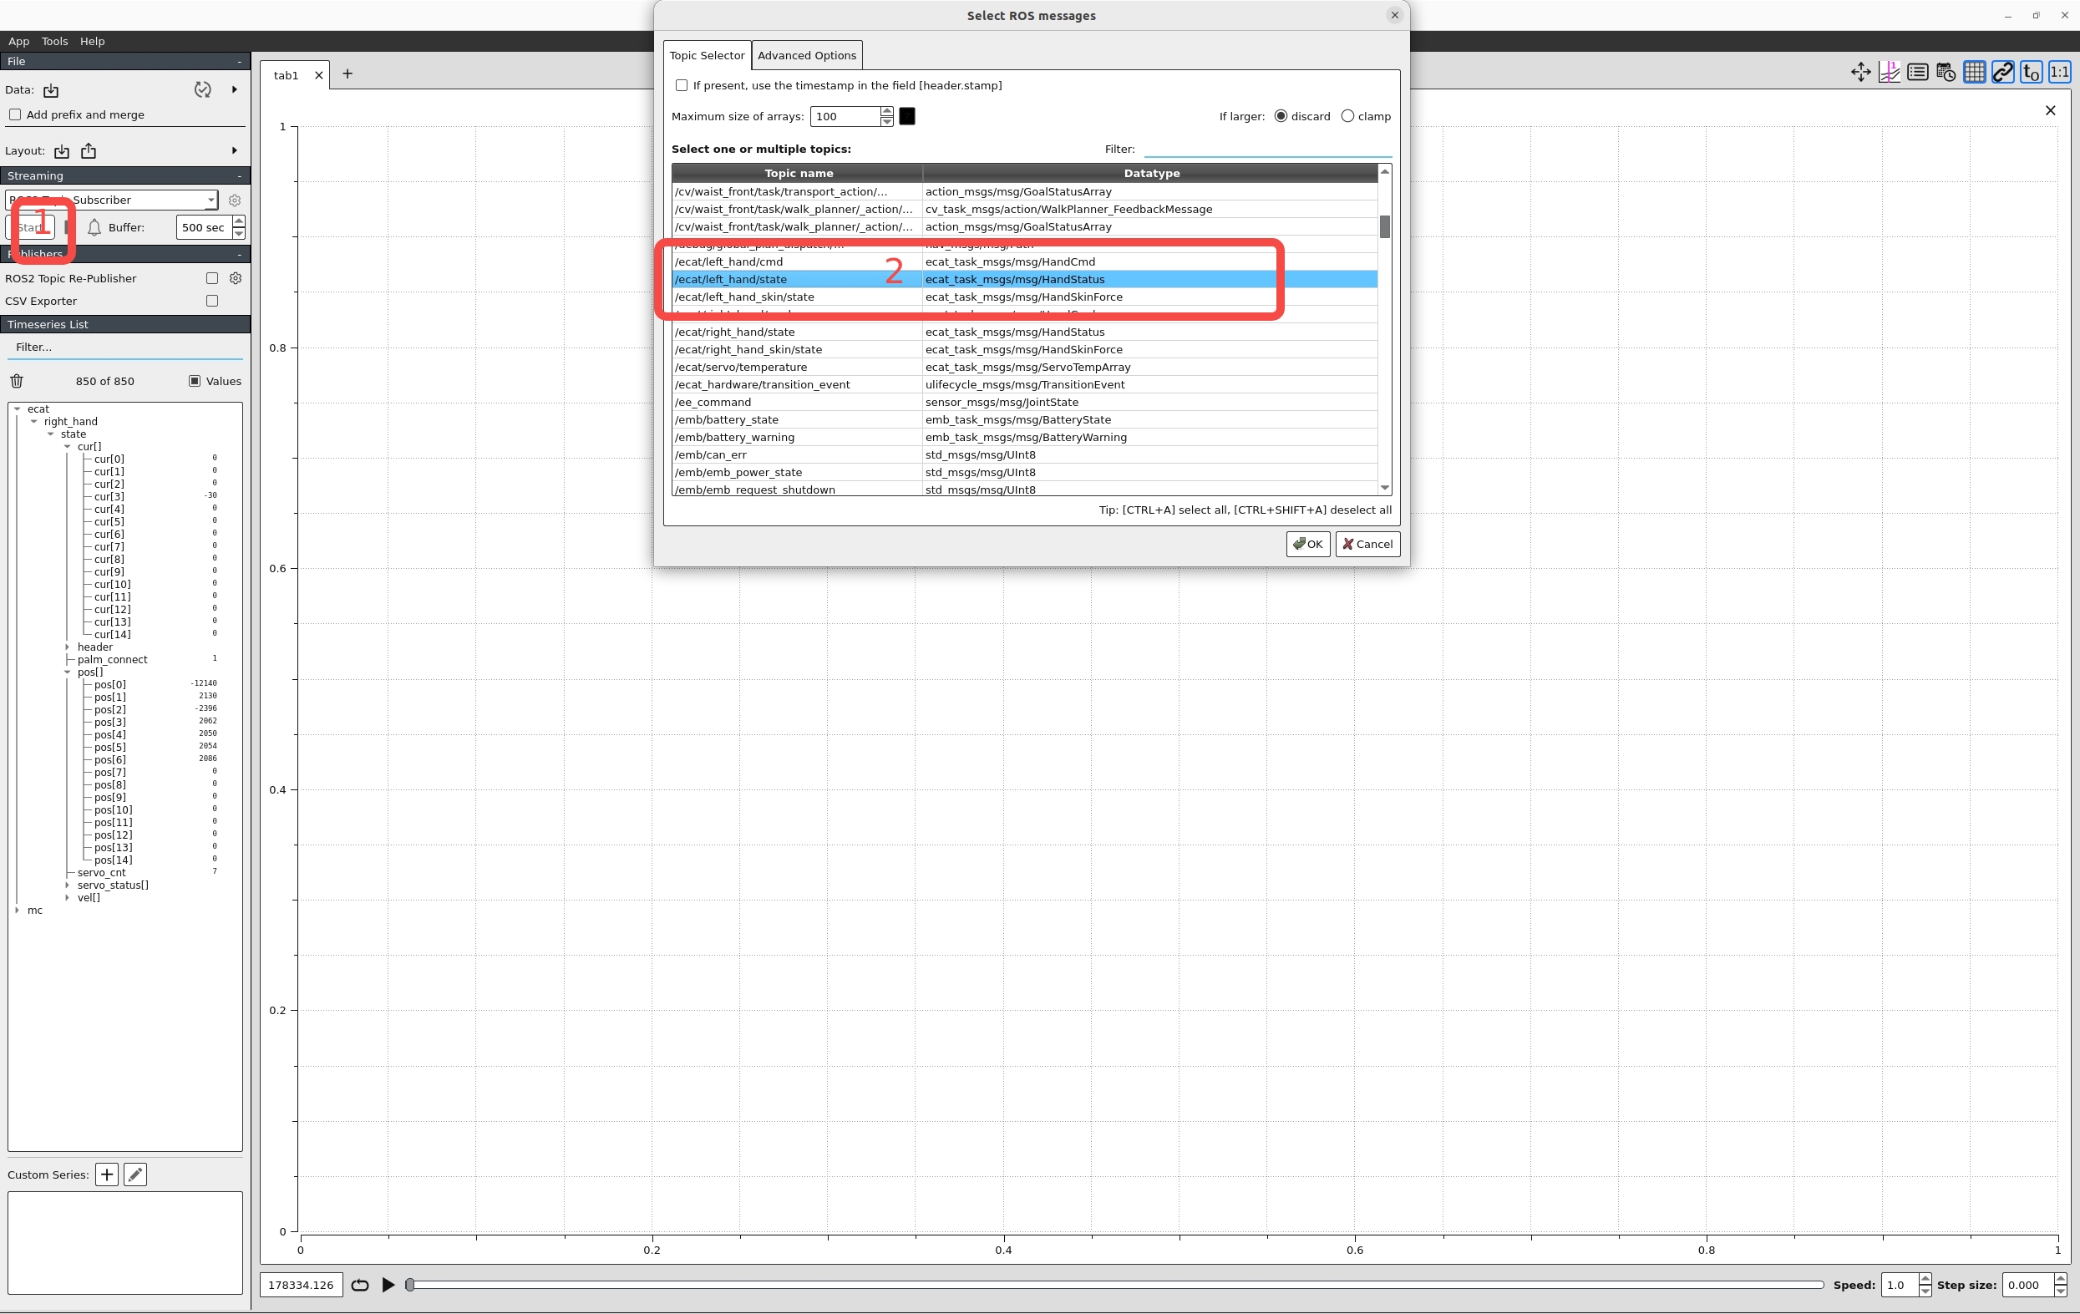Click the save layout icon

88,151
